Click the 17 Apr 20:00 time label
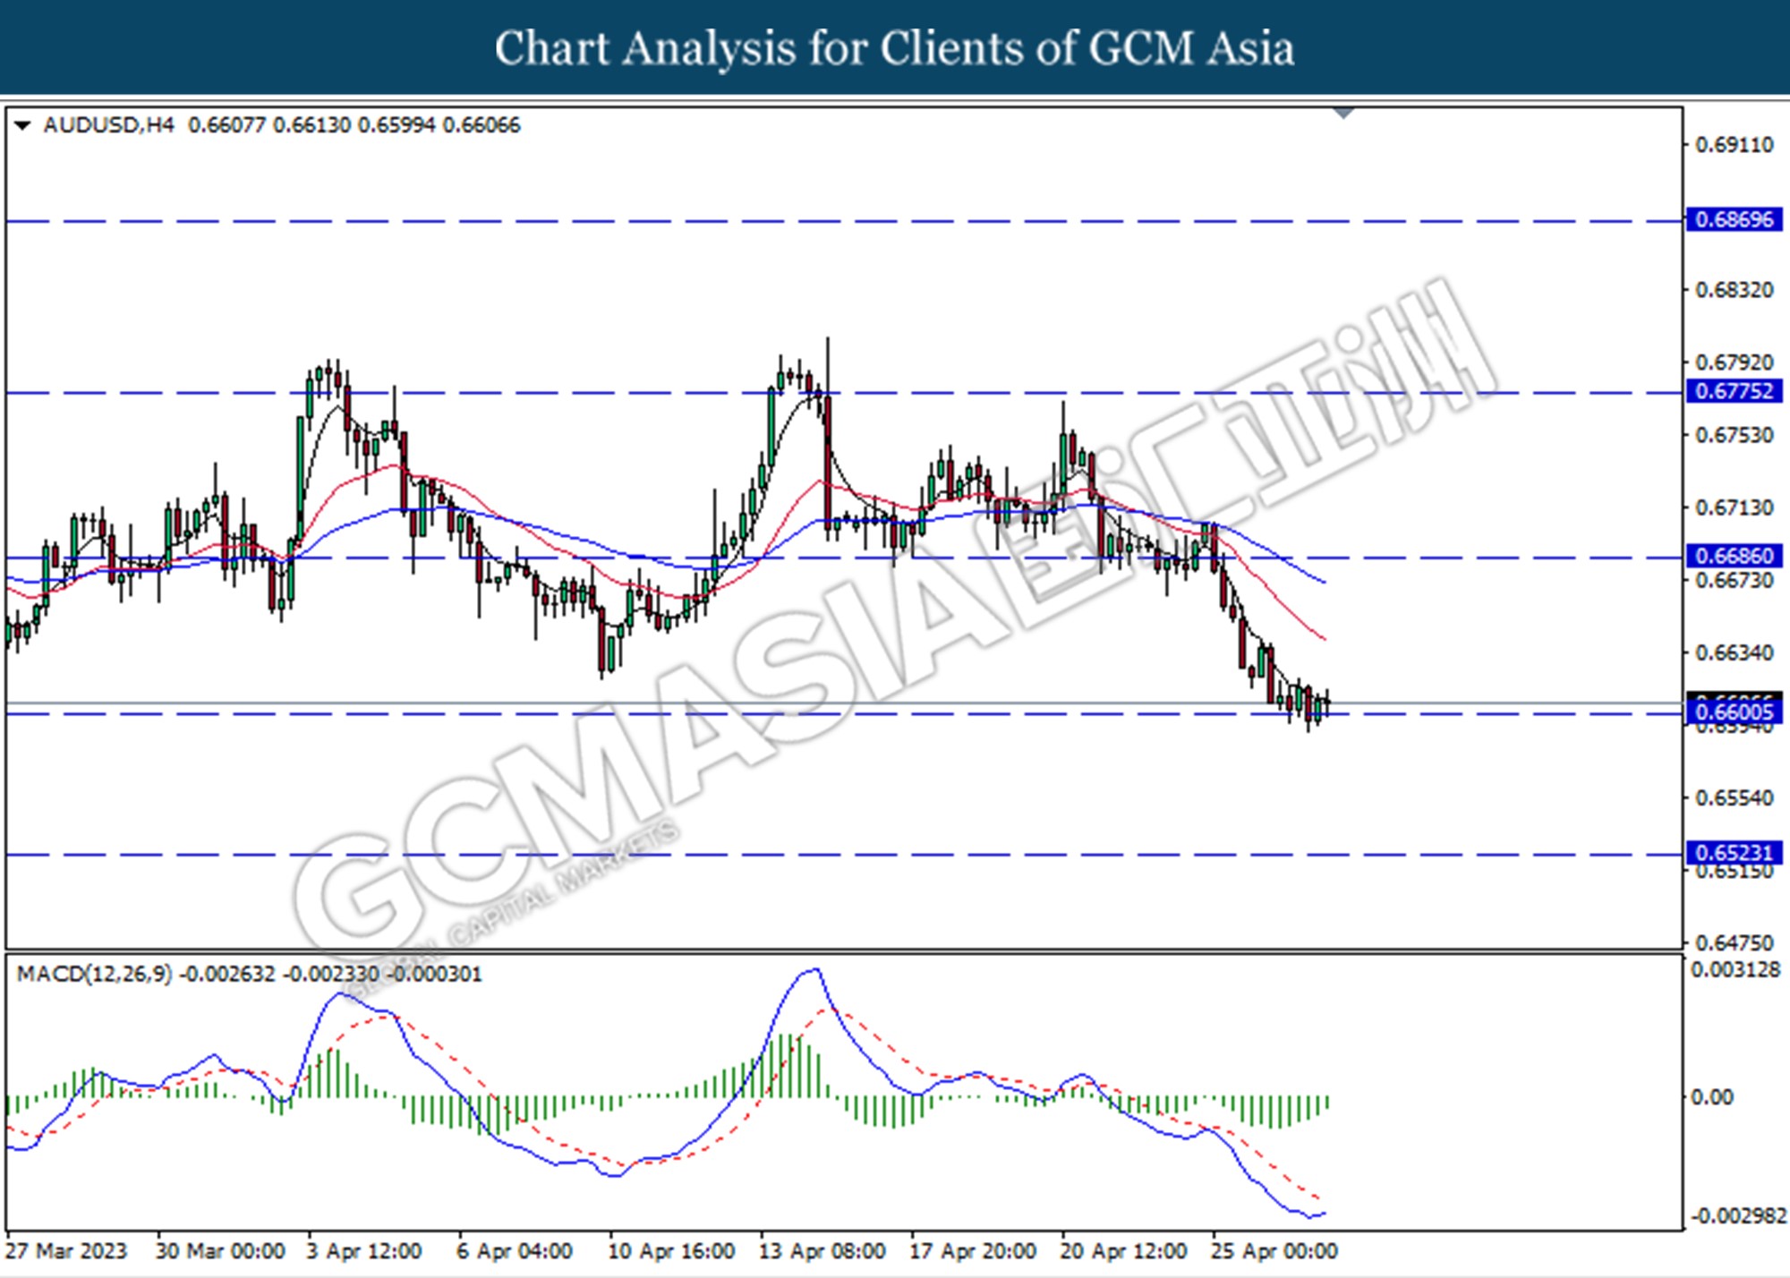The image size is (1790, 1278). coord(973,1250)
